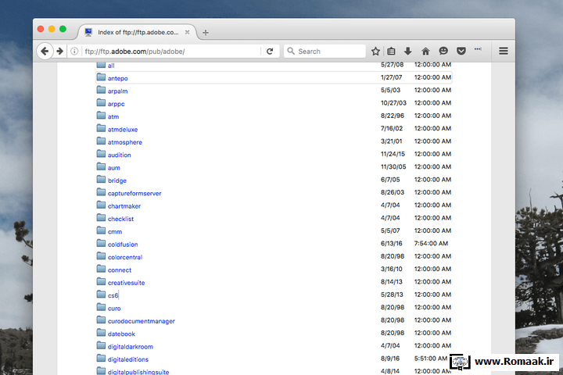This screenshot has width=563, height=375.
Task: Select the date 6/13/16 on coldfusion row
Action: point(392,243)
